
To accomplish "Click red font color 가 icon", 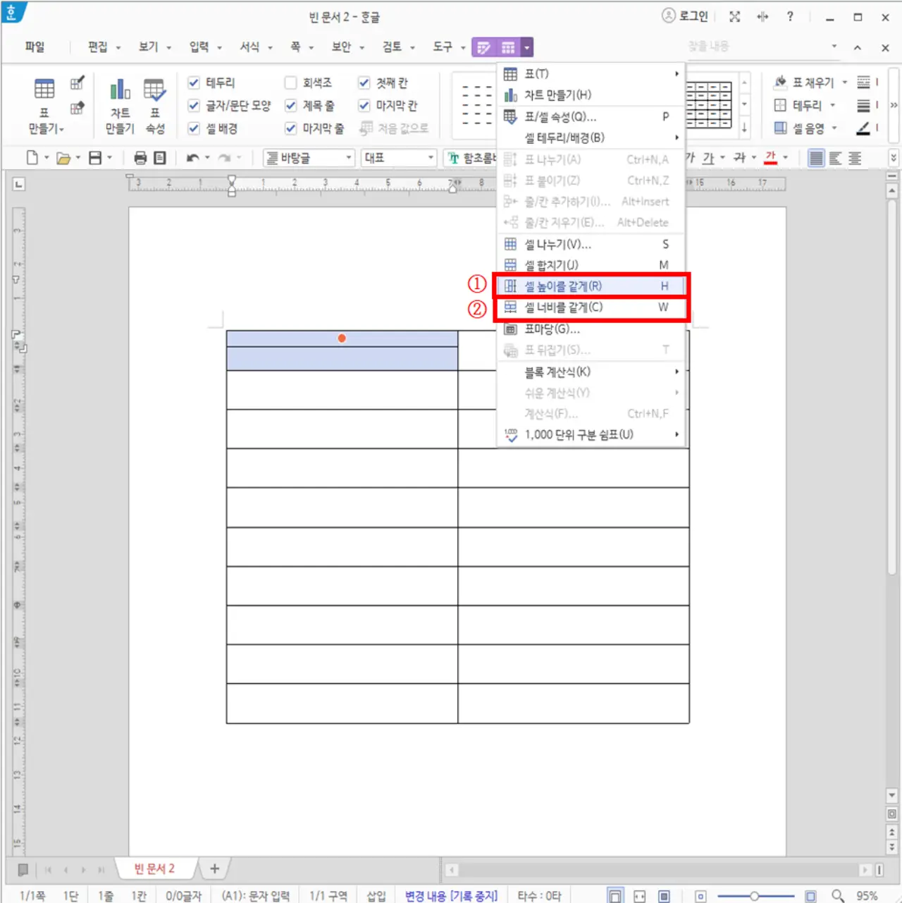I will [x=771, y=158].
